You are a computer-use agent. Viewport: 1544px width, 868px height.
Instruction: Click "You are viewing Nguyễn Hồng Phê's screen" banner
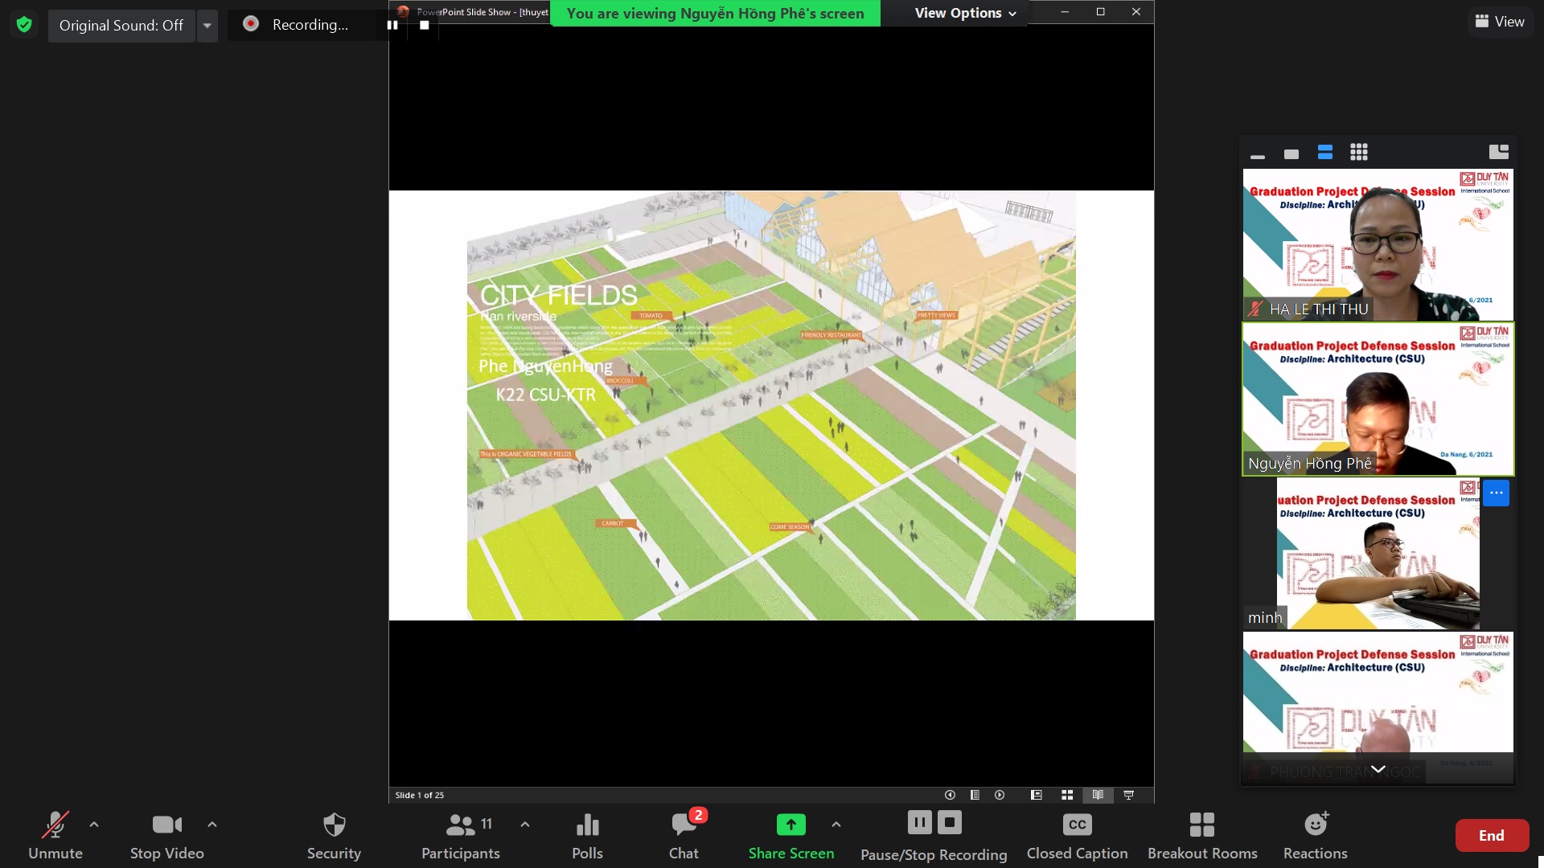tap(715, 13)
